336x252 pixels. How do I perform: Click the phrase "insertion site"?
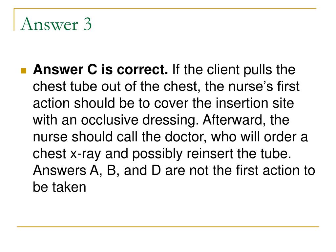pos(255,103)
